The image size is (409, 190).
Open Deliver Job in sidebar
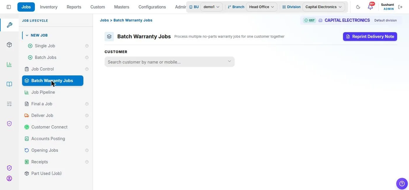pos(42,116)
